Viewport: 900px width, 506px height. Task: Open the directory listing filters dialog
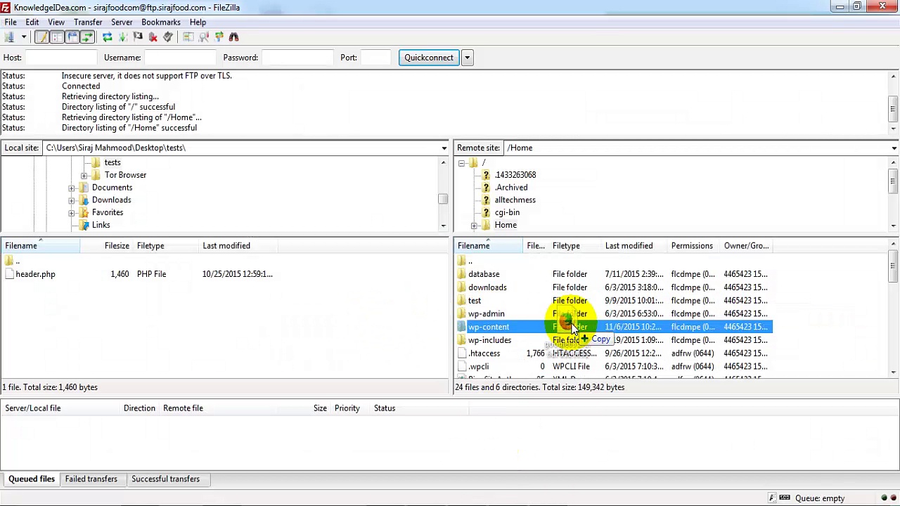click(188, 37)
